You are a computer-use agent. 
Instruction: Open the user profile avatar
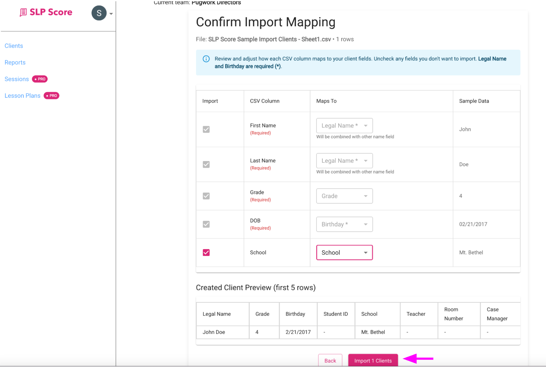(99, 13)
